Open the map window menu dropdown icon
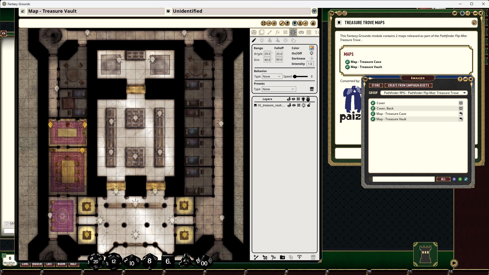This screenshot has height=275, width=489. pos(314,11)
